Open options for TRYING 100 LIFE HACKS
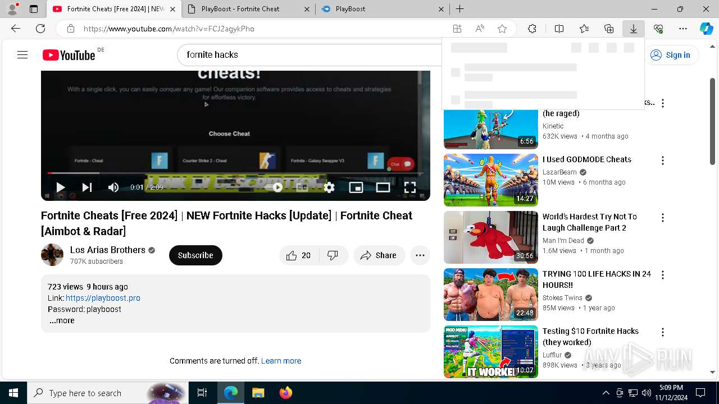 tap(663, 275)
